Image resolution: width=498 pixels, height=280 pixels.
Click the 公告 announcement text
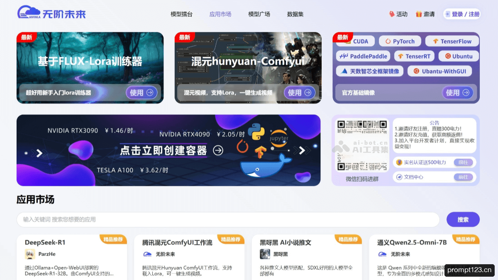[435, 123]
